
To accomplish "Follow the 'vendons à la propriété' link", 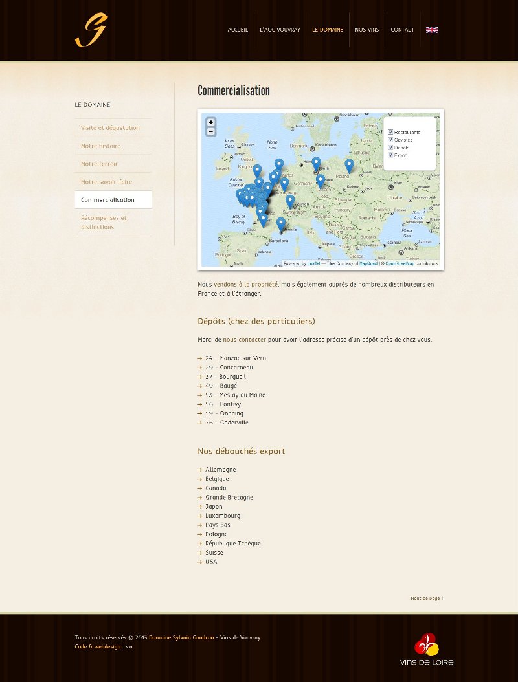I will coord(245,284).
